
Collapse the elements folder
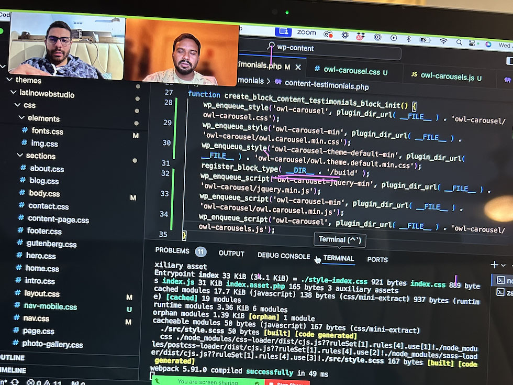pos(21,117)
